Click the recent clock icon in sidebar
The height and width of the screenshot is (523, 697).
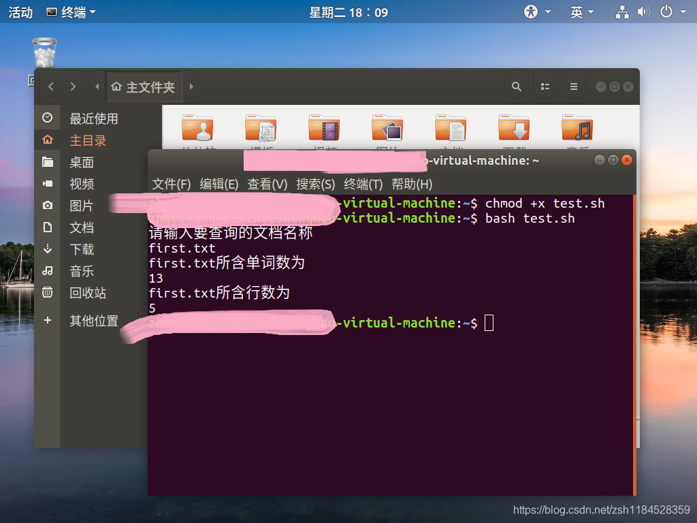tap(48, 118)
